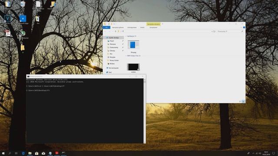This screenshot has width=278, height=156.
Task: Open File Explorer from the taskbar
Action: tap(30, 153)
